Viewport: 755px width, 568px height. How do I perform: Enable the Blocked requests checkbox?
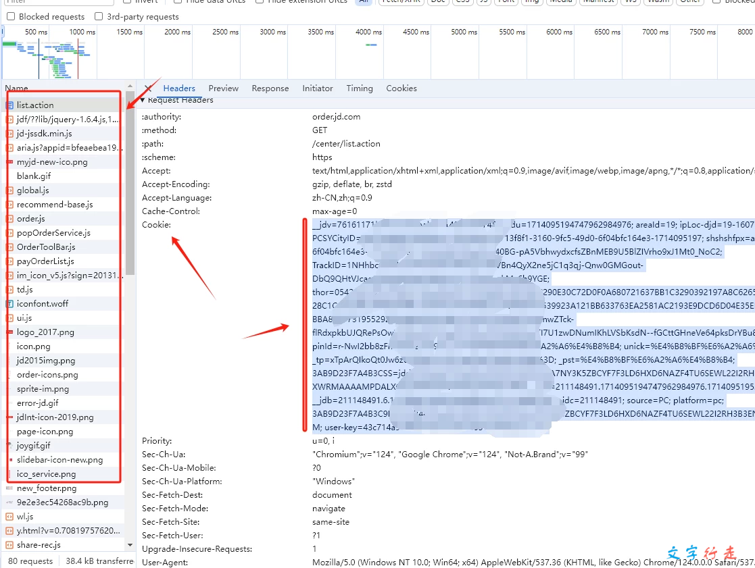coord(11,16)
